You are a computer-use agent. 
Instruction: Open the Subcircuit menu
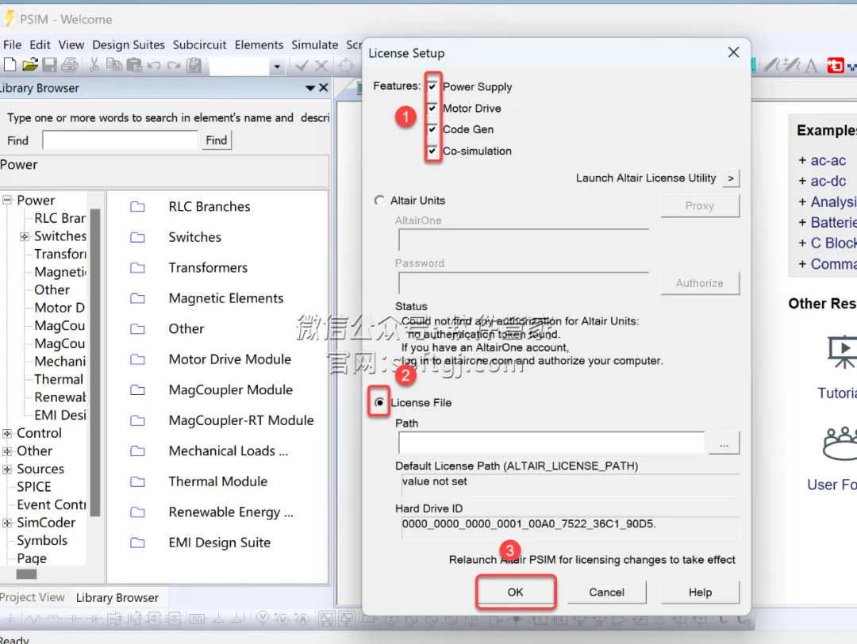point(199,44)
